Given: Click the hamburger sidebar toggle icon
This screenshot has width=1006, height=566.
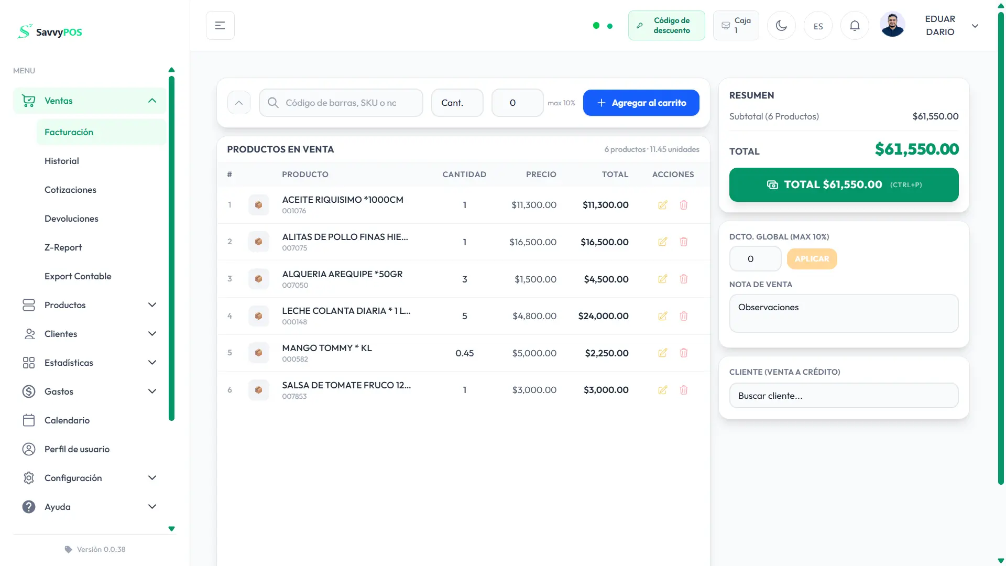Looking at the screenshot, I should [x=220, y=26].
